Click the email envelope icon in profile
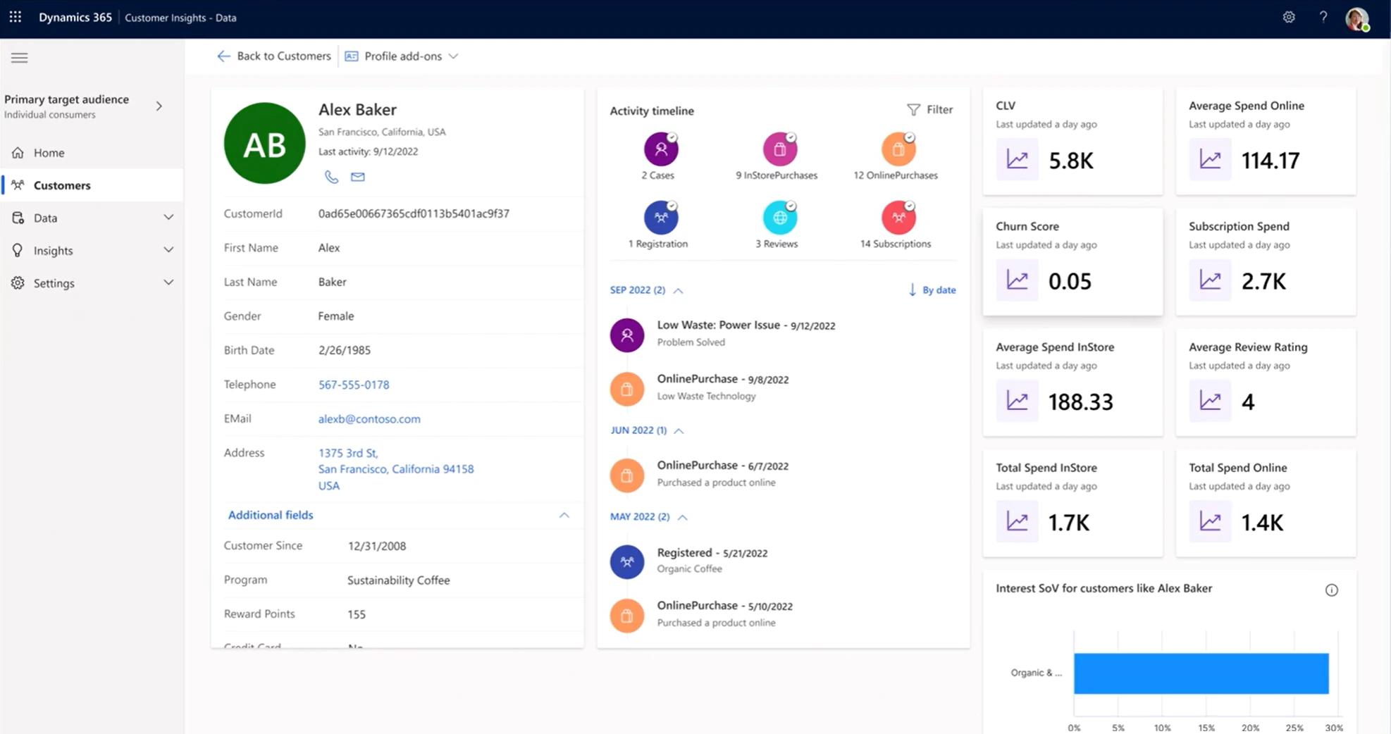1391x734 pixels. [358, 177]
